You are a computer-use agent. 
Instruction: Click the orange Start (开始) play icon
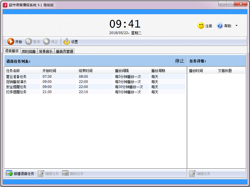[11, 42]
